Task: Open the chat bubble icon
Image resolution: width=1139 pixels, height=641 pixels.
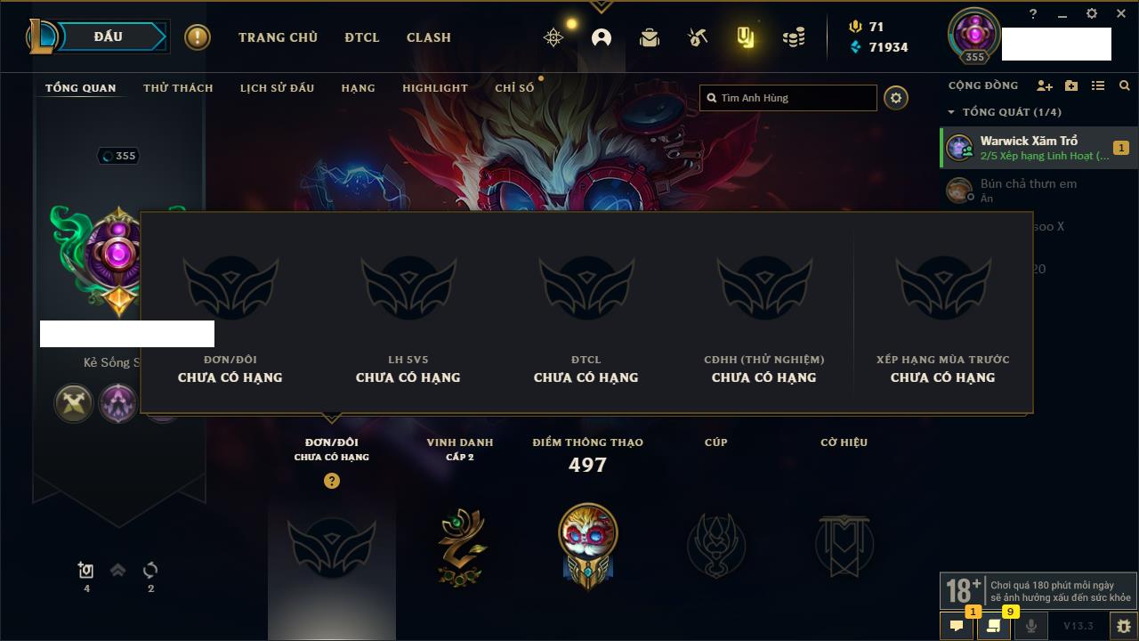Action: pos(957,626)
